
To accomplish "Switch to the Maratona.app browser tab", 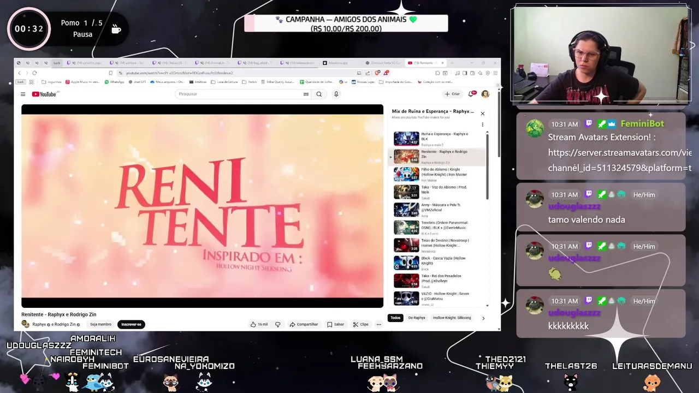I will tap(337, 63).
